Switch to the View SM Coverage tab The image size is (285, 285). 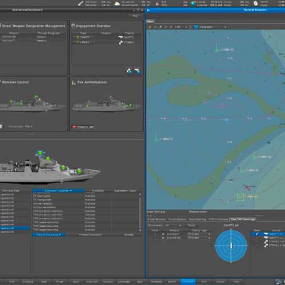pyautogui.click(x=243, y=219)
